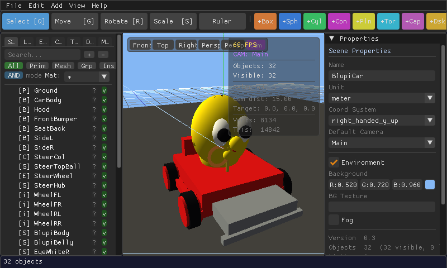The height and width of the screenshot is (268, 447).
Task: Show All object types filter
Action: click(x=13, y=66)
